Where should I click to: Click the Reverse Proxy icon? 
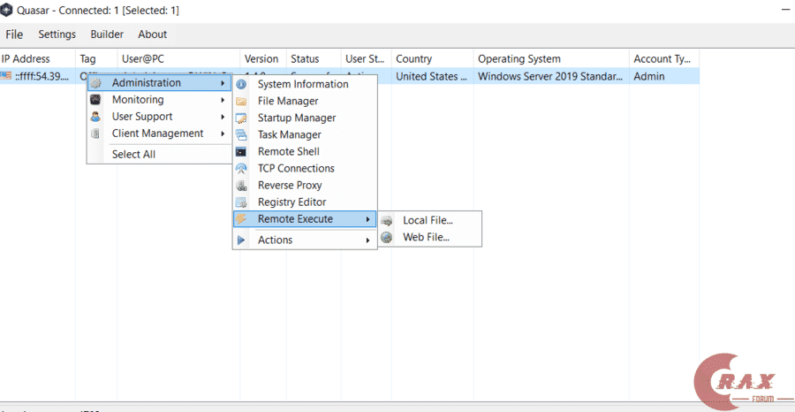click(240, 185)
